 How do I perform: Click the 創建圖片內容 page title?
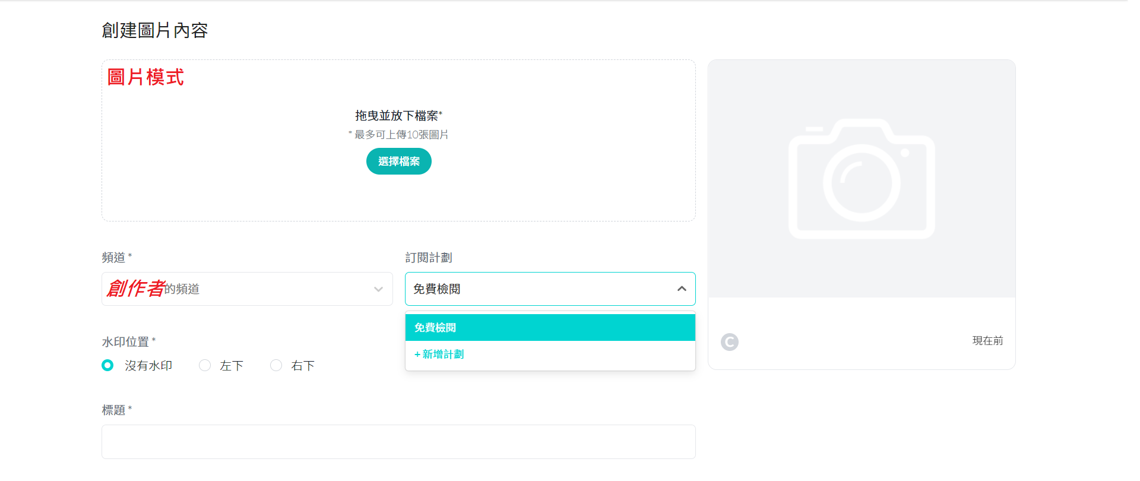[x=156, y=30]
